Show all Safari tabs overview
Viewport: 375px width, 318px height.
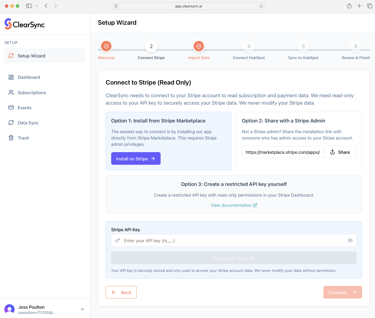[370, 6]
